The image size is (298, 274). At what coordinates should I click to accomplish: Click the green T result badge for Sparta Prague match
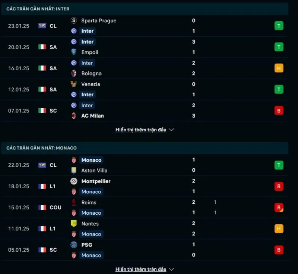pos(279,26)
